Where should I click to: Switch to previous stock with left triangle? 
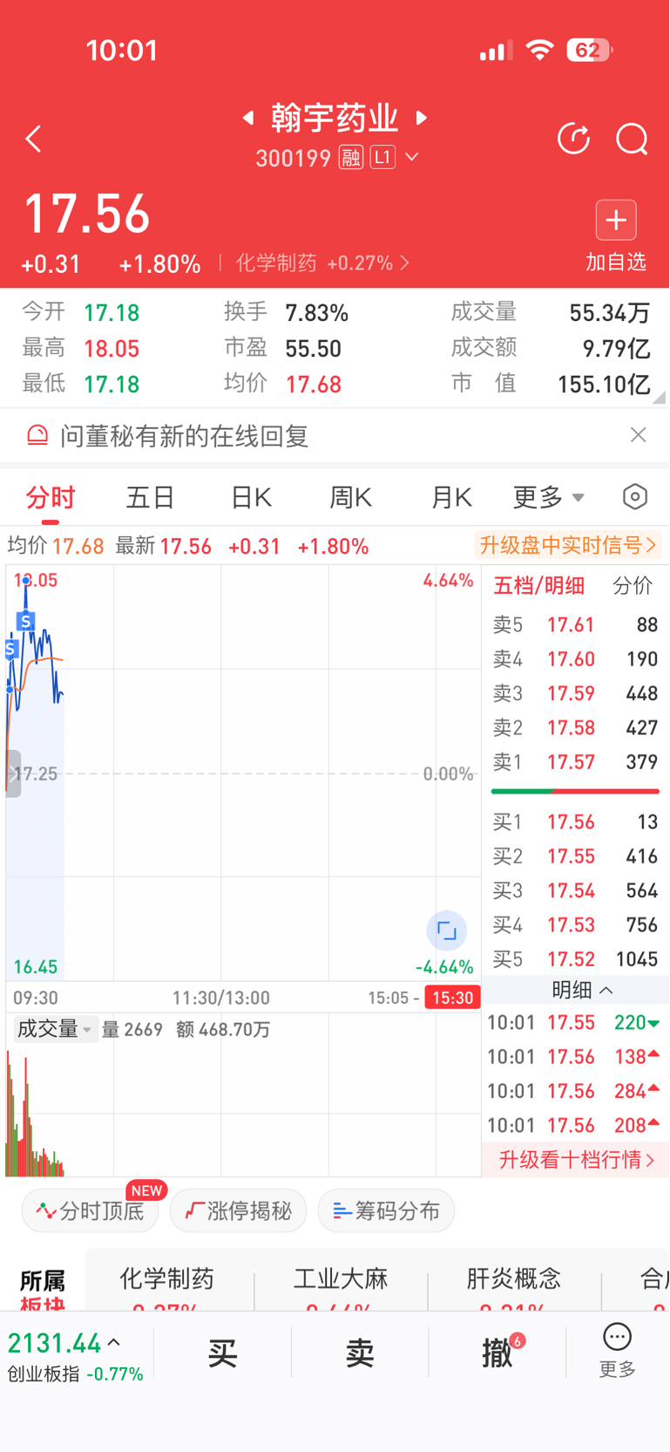[x=248, y=117]
